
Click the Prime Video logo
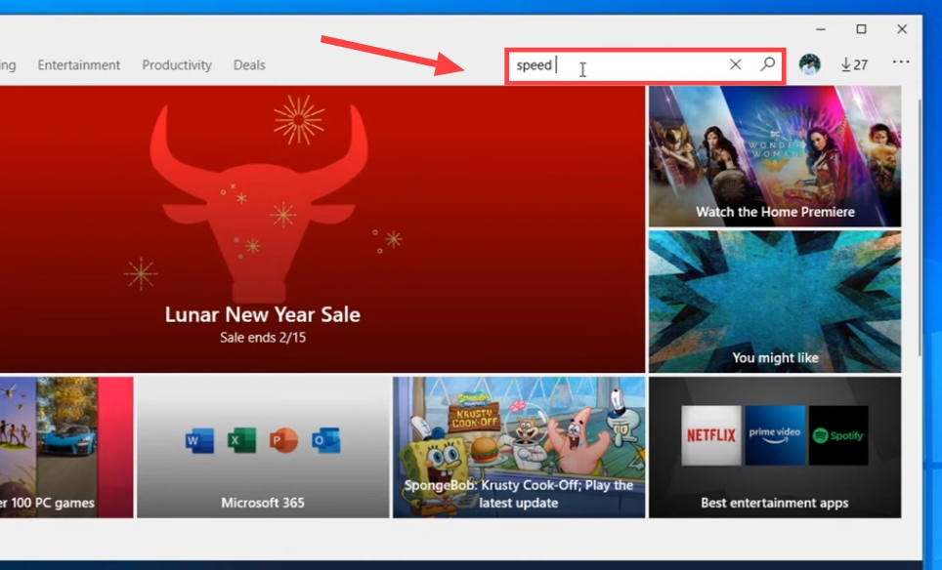point(775,435)
